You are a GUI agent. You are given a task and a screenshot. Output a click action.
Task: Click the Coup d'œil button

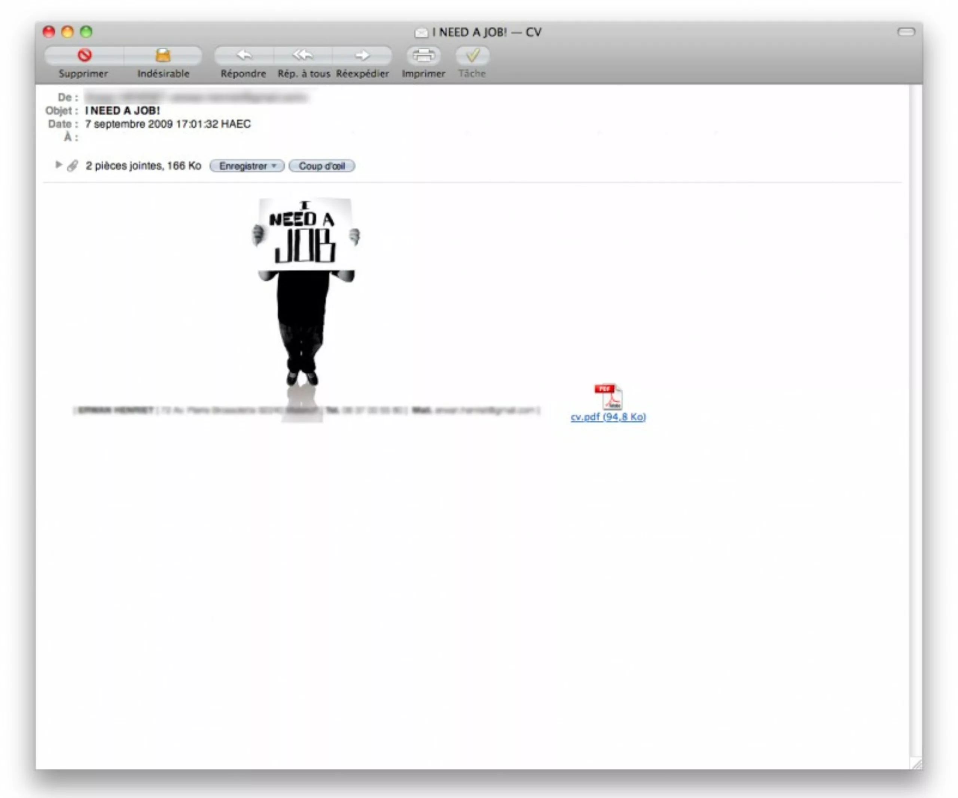pos(321,166)
